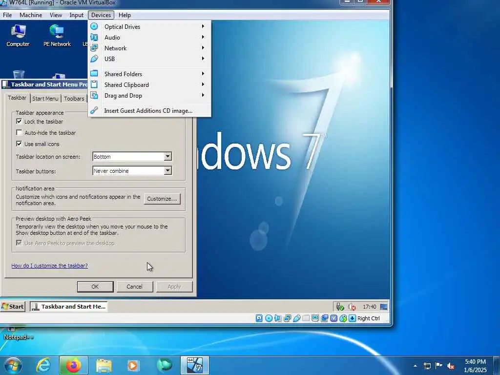
Task: Click the VirtualBox VM taskbar button
Action: tap(194, 365)
